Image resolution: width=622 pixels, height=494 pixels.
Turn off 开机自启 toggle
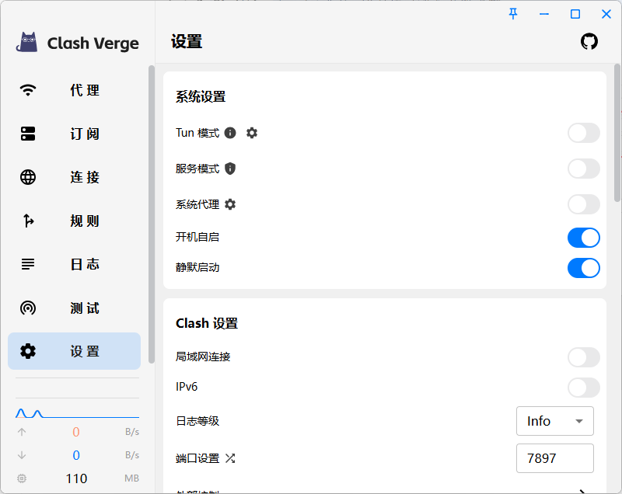point(583,237)
